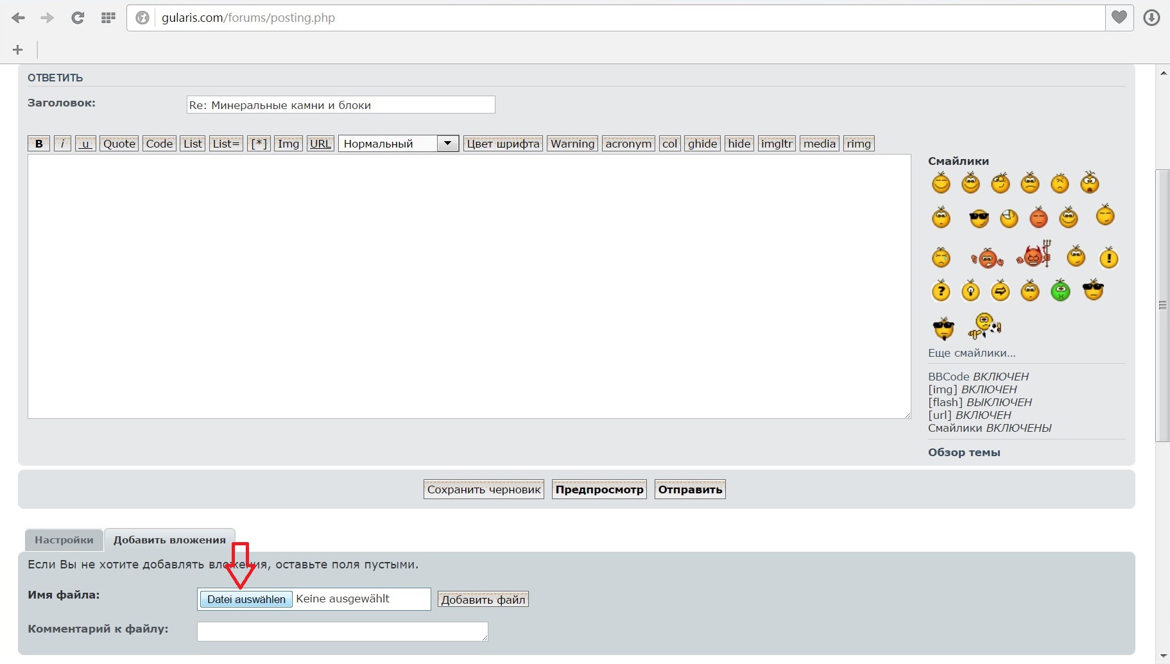Open the apps grid icon
Screen dimensions: 1170x664
click(108, 18)
